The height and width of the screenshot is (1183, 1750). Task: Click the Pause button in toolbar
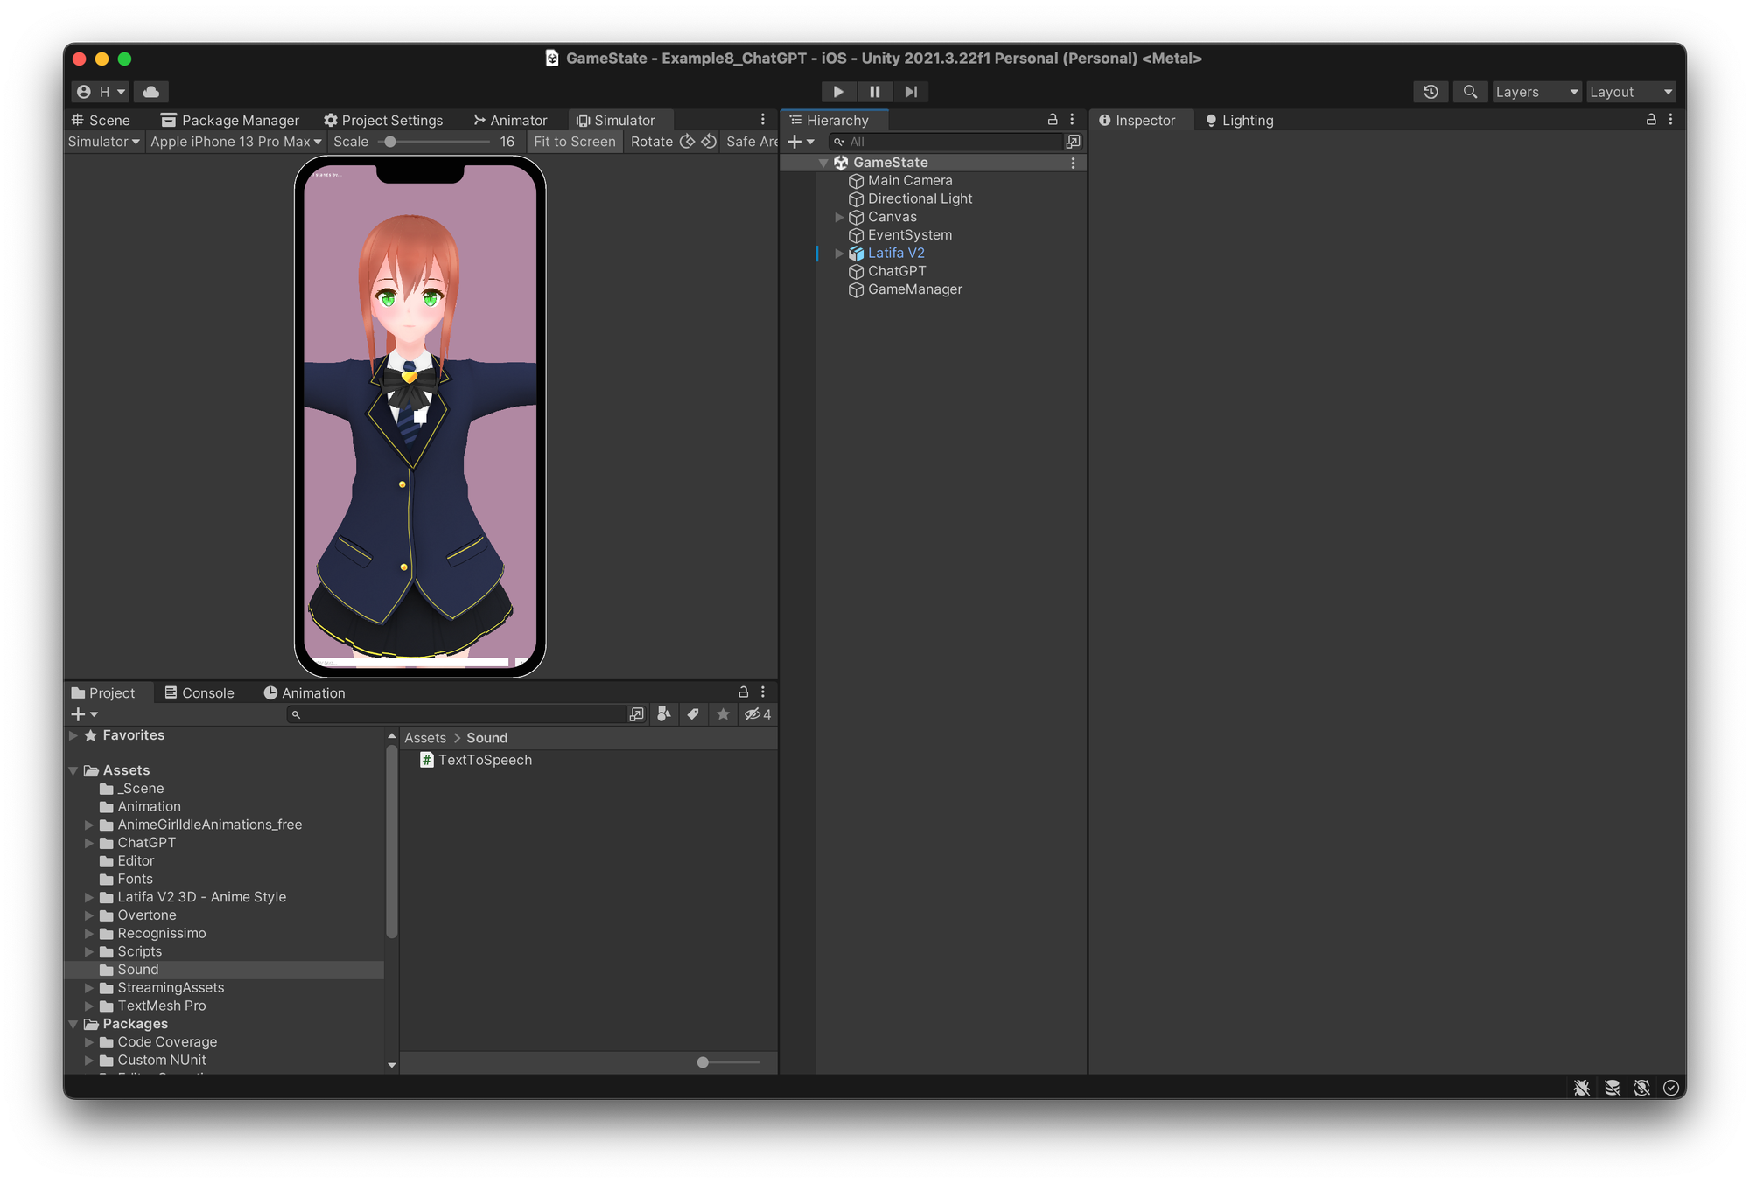pyautogui.click(x=874, y=92)
